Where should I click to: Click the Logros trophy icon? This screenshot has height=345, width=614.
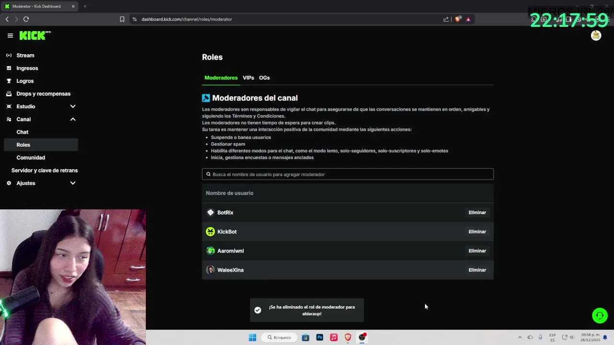pos(9,81)
